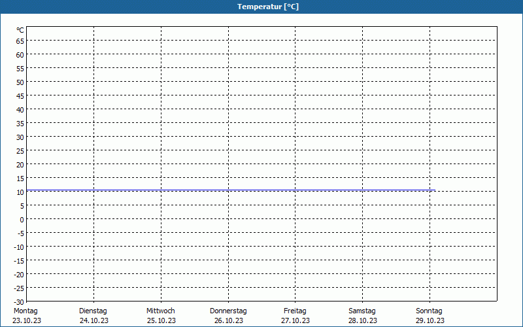Click the °C unit label on y-axis

[x=20, y=30]
